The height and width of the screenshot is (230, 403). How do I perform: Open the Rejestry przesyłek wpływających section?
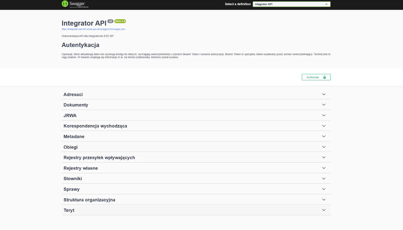tap(99, 158)
